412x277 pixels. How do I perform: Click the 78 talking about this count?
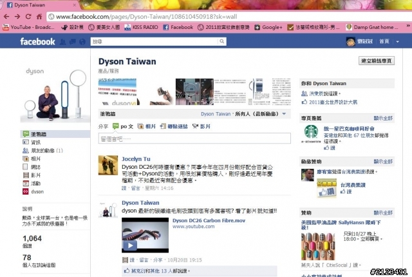27,258
